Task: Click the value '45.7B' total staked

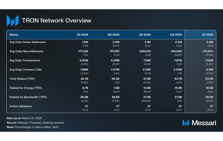Action: [x=84, y=79]
